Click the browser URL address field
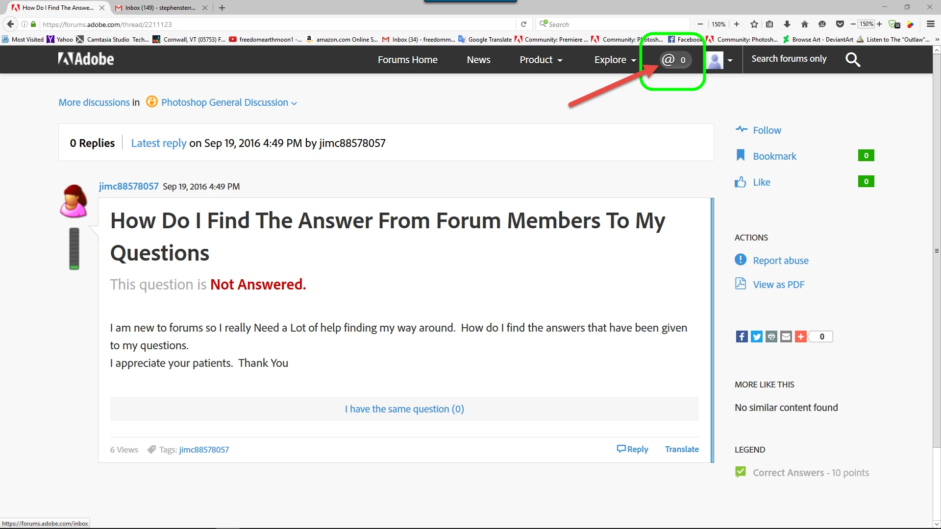 (274, 24)
